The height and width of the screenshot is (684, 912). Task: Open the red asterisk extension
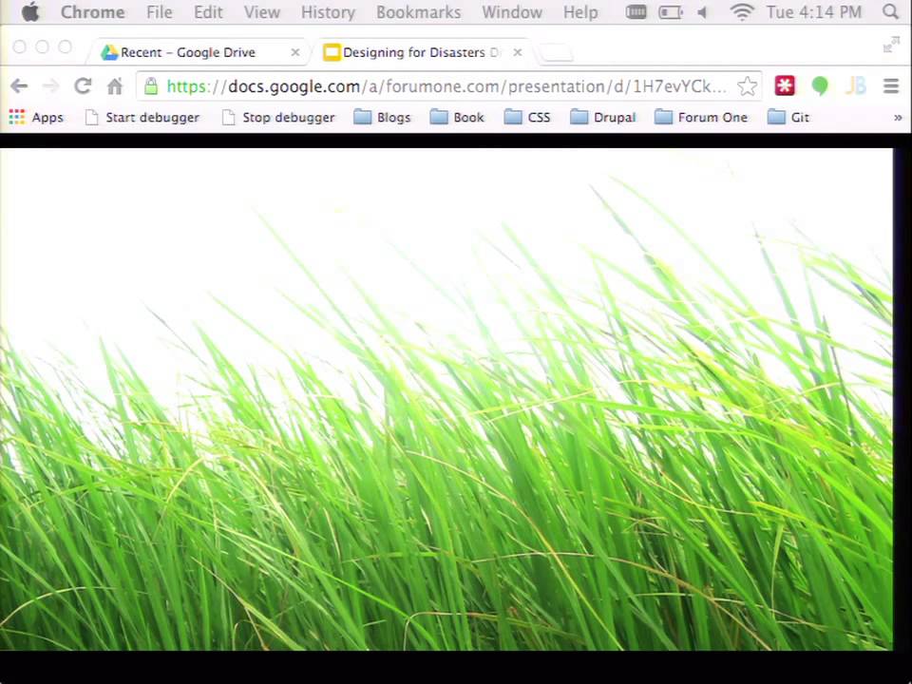tap(785, 86)
